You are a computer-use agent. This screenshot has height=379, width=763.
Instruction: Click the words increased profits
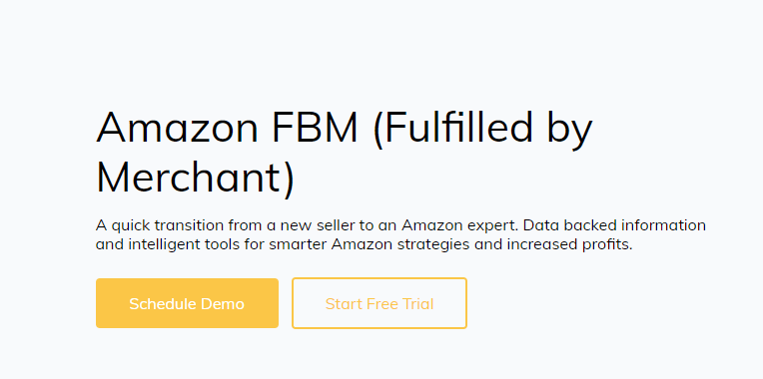point(569,245)
